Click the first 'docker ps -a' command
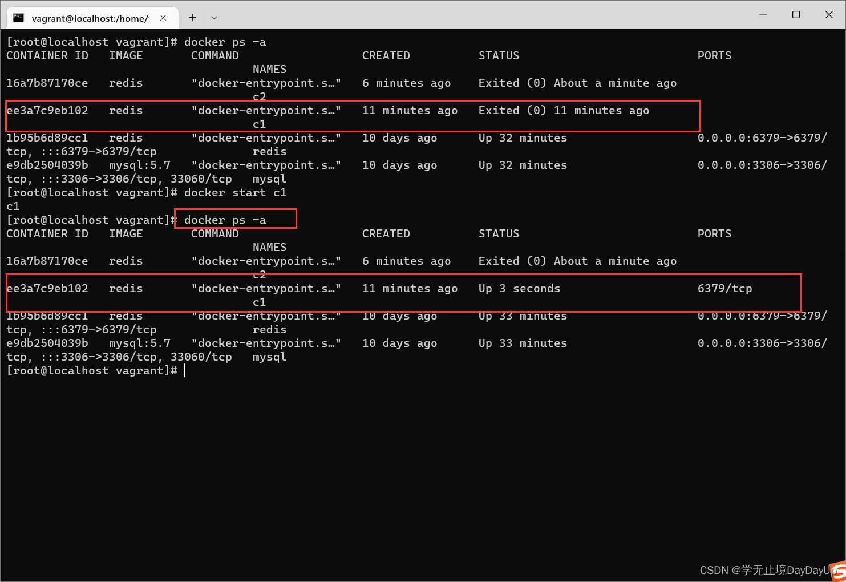846x582 pixels. point(225,42)
